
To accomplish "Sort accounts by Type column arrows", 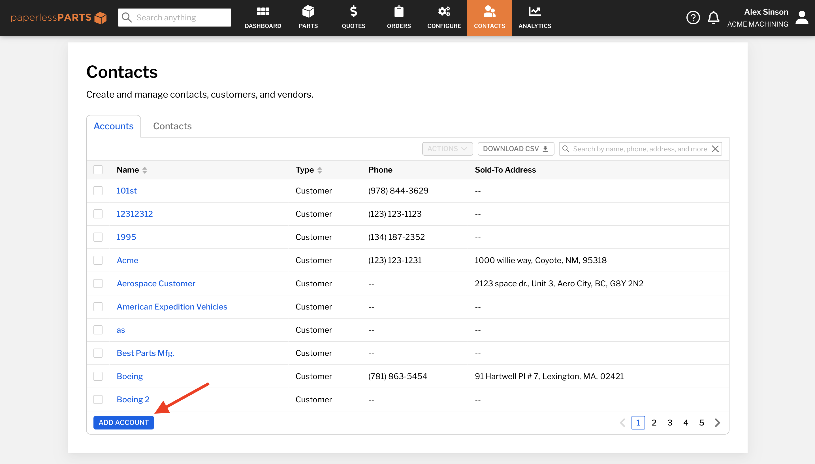I will (320, 170).
